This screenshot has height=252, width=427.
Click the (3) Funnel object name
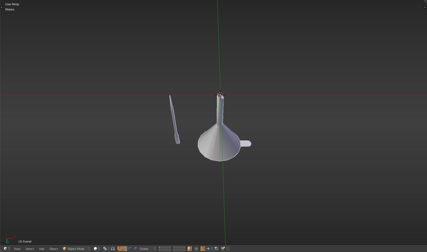click(x=25, y=242)
